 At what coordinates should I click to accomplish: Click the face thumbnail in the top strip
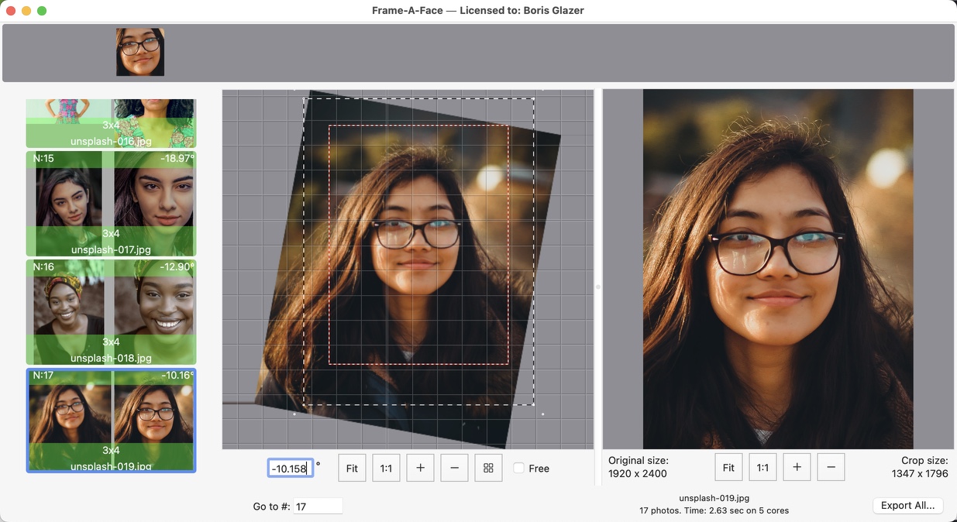(139, 53)
